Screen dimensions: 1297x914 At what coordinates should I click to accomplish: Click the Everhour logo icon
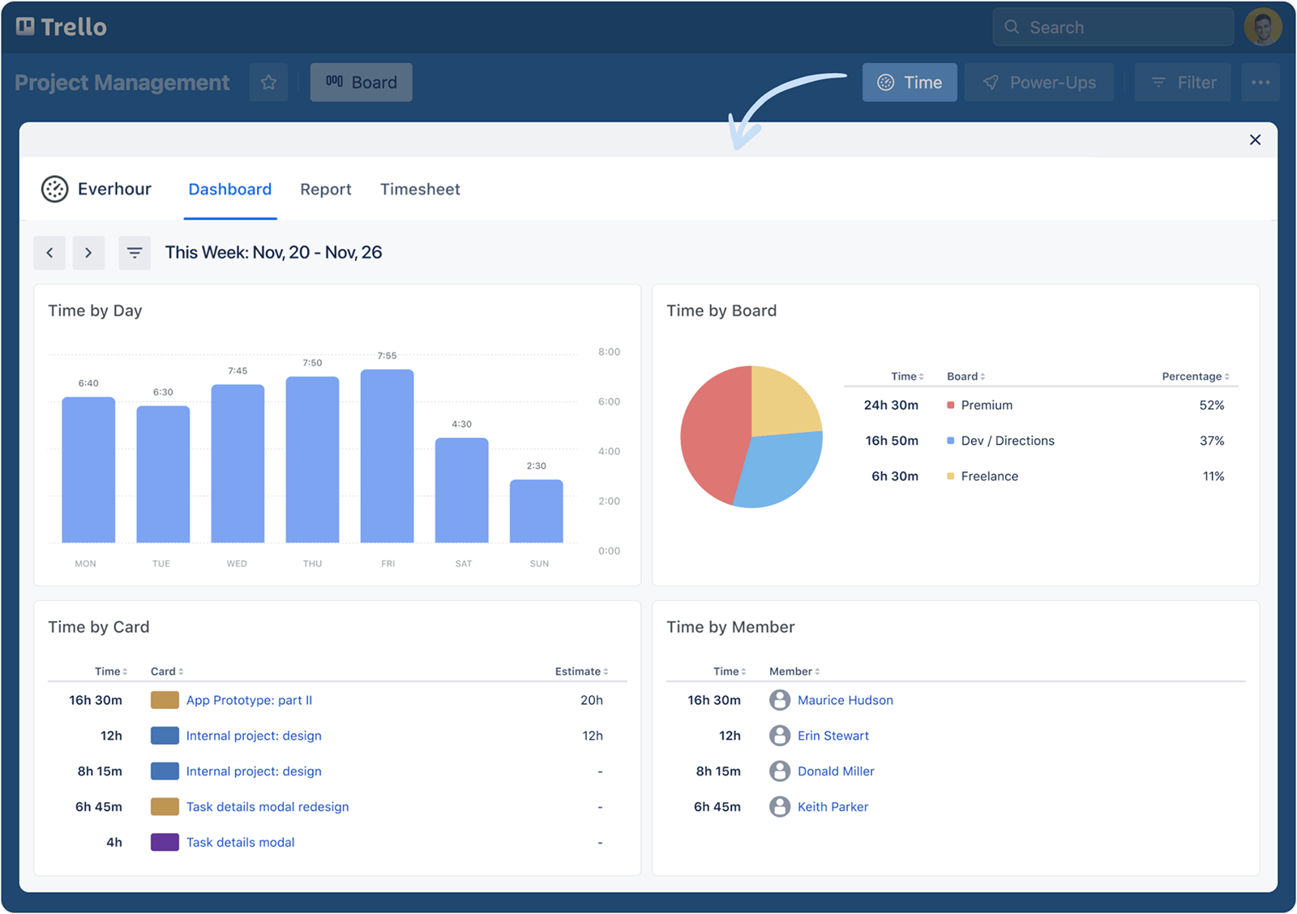54,189
